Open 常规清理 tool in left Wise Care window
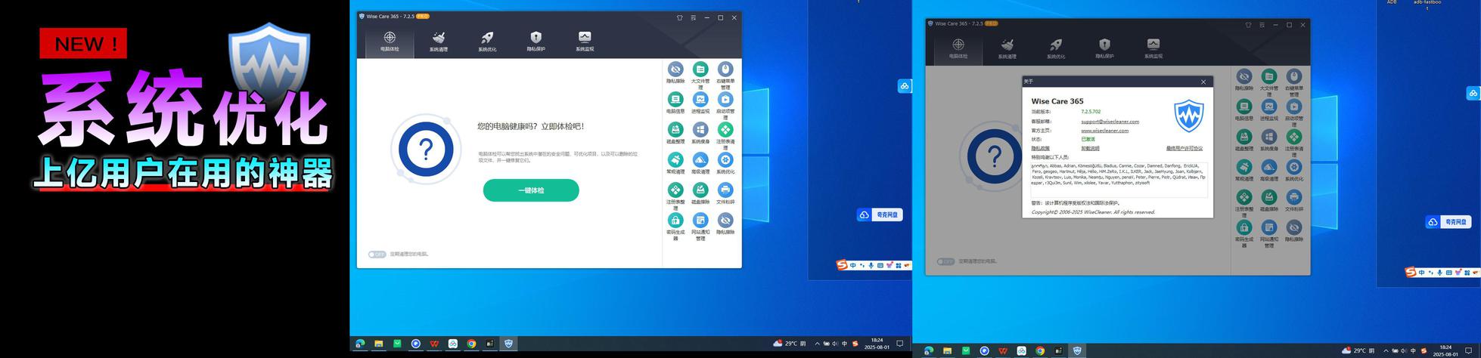Screen dimensions: 1481x358 click(675, 164)
